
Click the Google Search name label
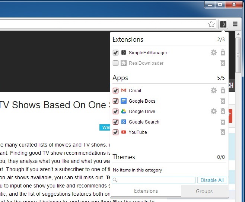pyautogui.click(x=144, y=122)
